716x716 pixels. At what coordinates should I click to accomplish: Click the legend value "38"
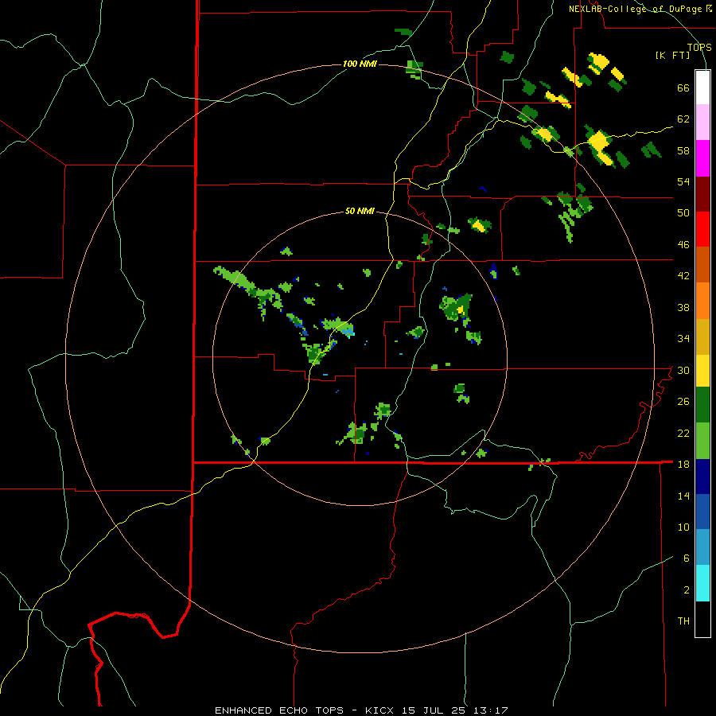coord(683,307)
